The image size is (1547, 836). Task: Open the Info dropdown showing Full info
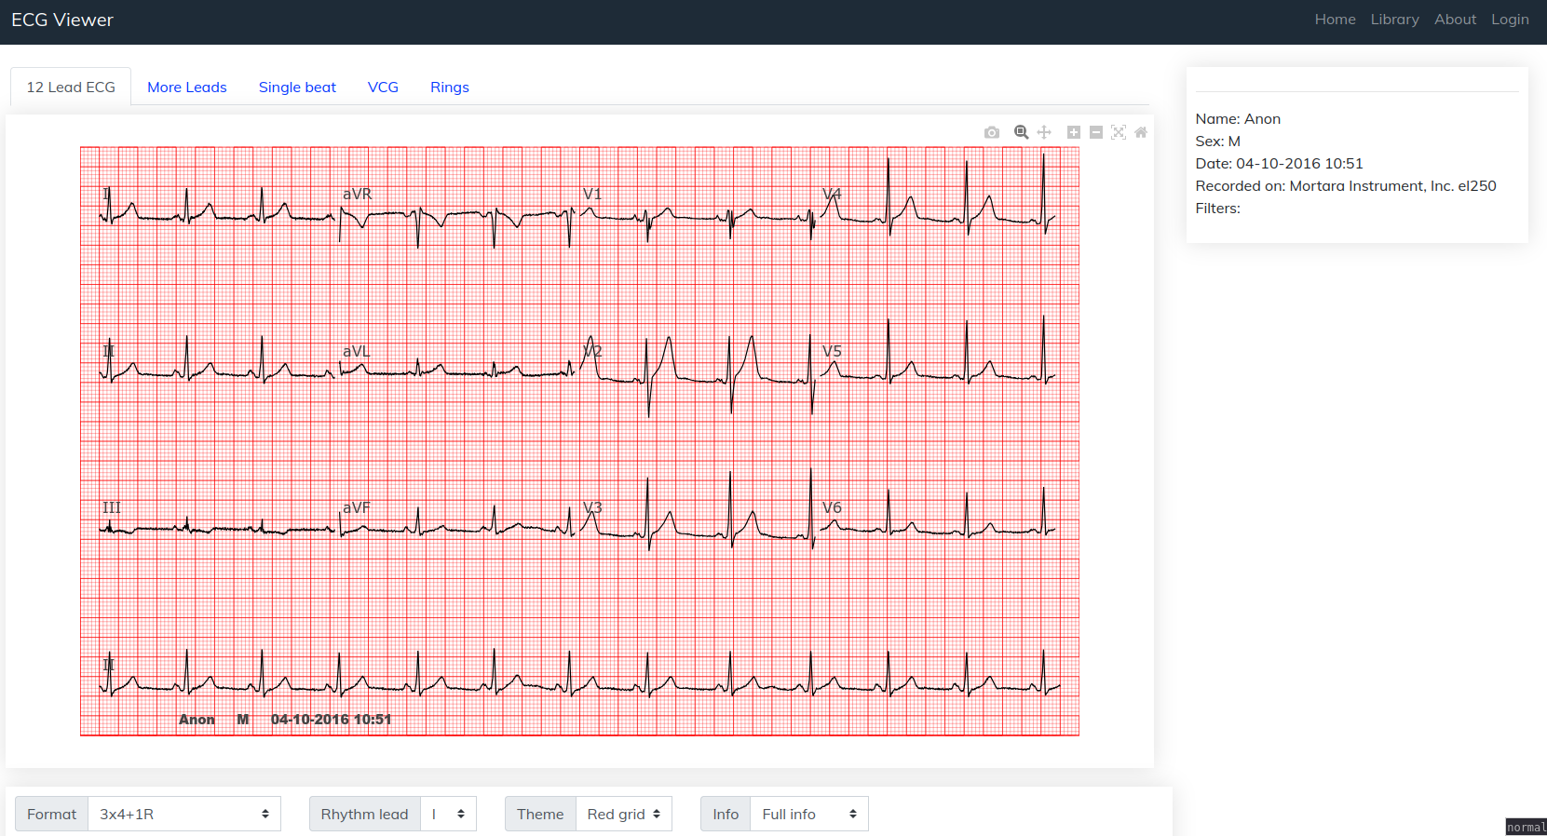click(x=809, y=814)
